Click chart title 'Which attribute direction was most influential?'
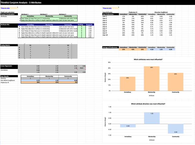195x145 pixels. (148, 104)
